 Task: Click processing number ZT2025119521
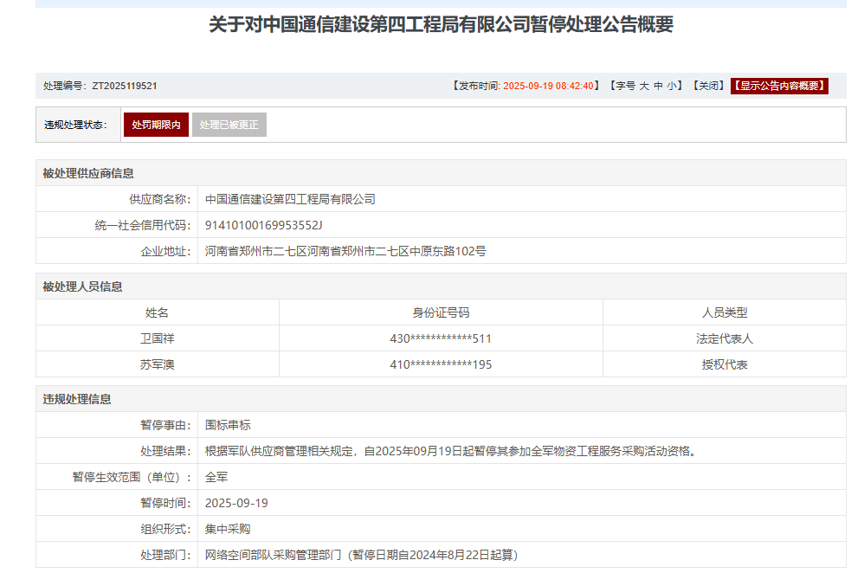[125, 86]
